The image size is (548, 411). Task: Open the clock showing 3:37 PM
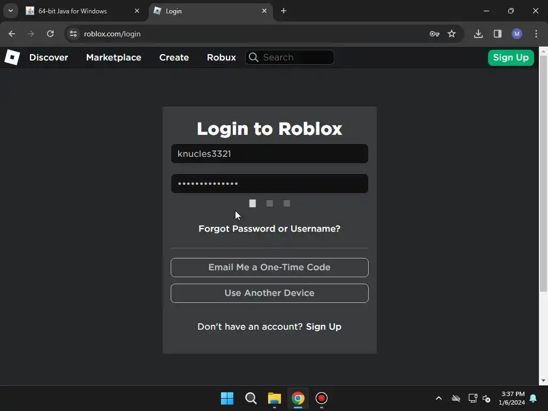pyautogui.click(x=512, y=398)
